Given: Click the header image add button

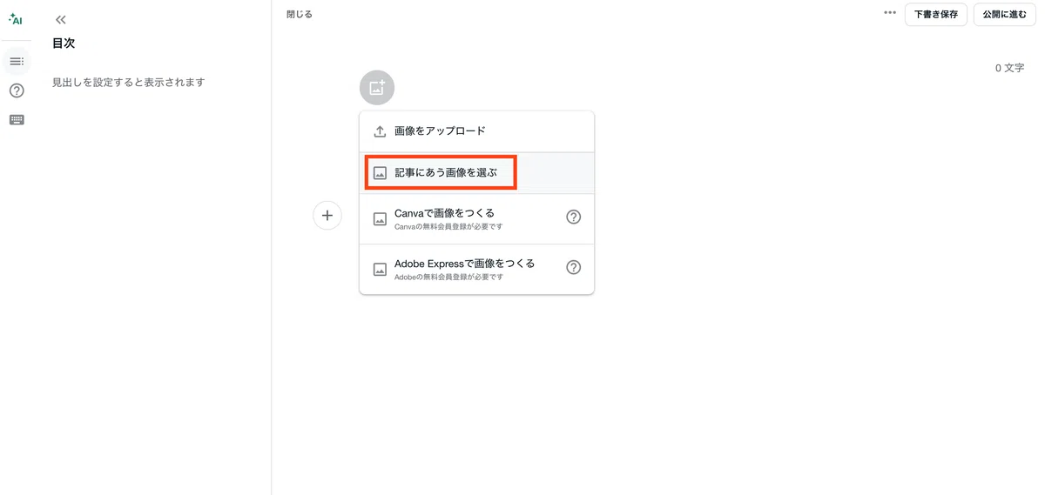Looking at the screenshot, I should pos(377,87).
